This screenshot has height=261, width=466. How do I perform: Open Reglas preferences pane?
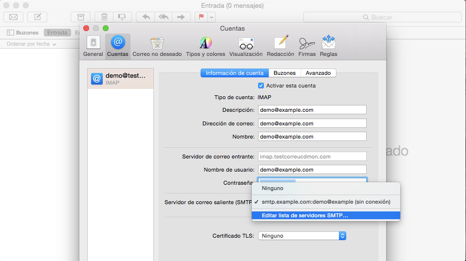(x=328, y=46)
